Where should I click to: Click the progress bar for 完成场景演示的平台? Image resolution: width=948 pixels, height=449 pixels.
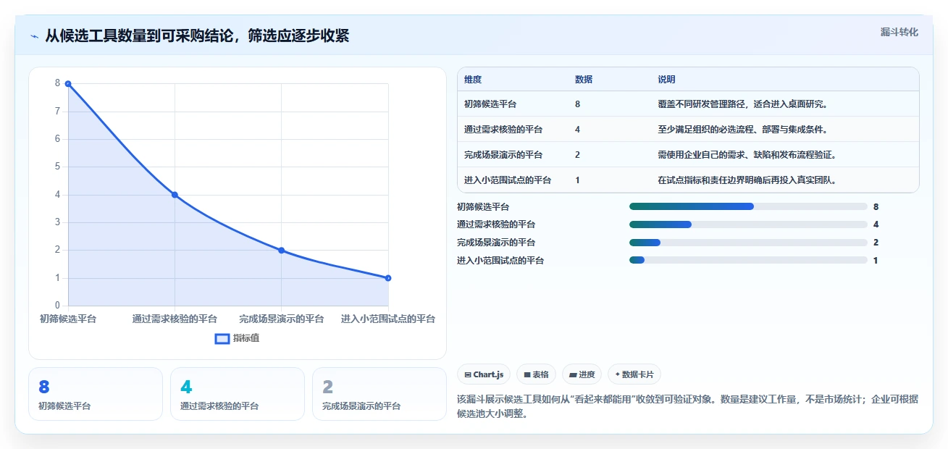(748, 243)
